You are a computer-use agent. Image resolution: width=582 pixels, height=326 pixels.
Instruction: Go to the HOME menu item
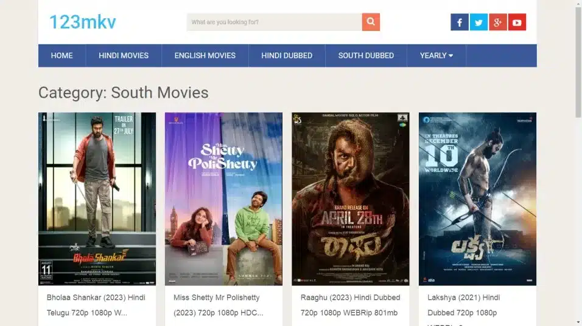tap(62, 55)
